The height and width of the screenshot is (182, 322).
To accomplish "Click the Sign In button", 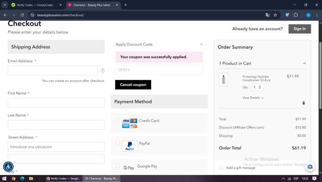I will pos(300,29).
